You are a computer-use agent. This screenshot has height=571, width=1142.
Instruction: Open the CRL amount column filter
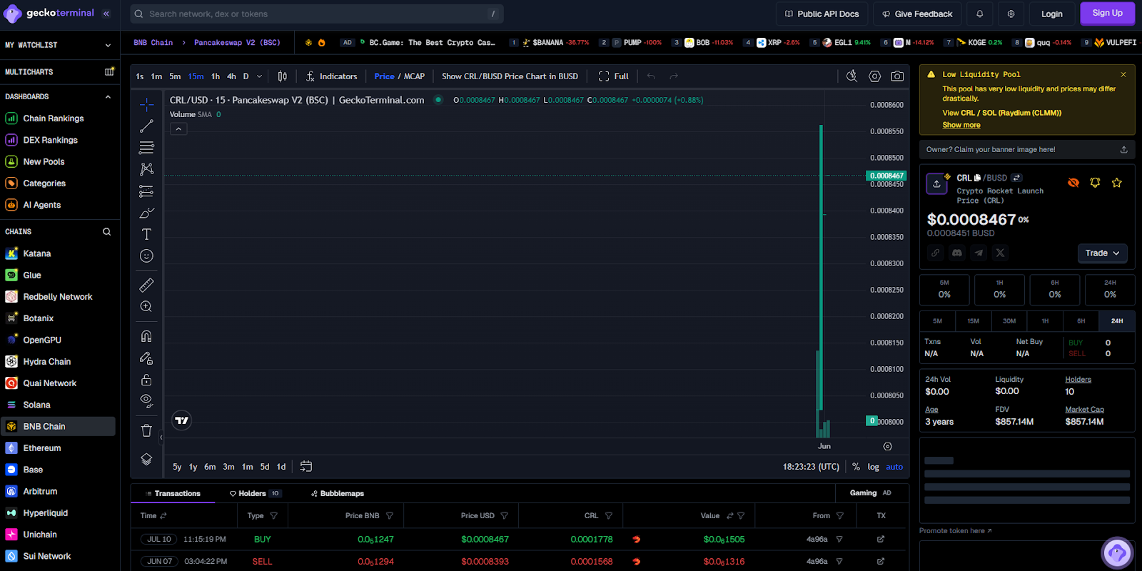(x=608, y=515)
